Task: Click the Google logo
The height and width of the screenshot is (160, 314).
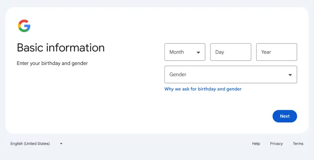Action: click(24, 26)
